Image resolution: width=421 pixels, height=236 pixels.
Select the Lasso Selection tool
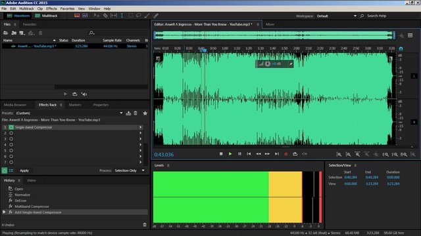click(139, 16)
